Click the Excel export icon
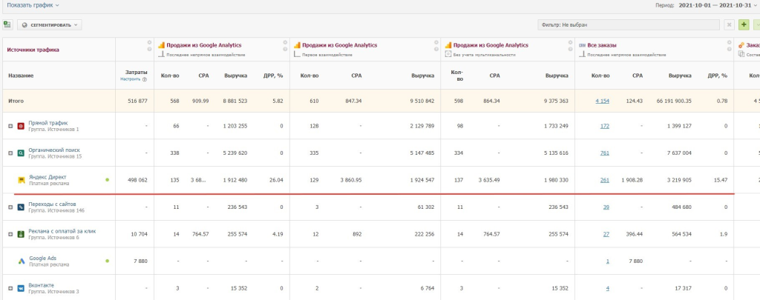The height and width of the screenshot is (300, 760). [8, 24]
